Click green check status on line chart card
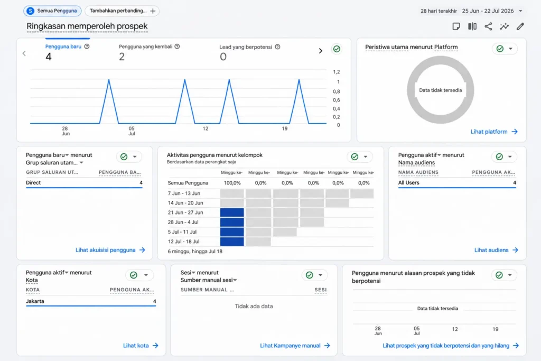This screenshot has height=361, width=541. (337, 49)
